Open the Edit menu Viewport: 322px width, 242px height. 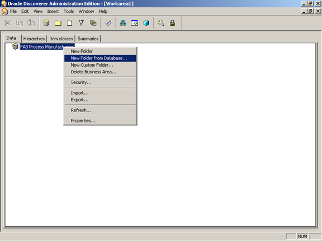click(x=25, y=11)
